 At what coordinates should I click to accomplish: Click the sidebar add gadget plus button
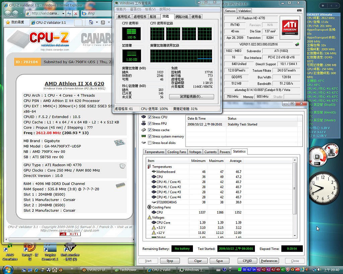click(323, 6)
